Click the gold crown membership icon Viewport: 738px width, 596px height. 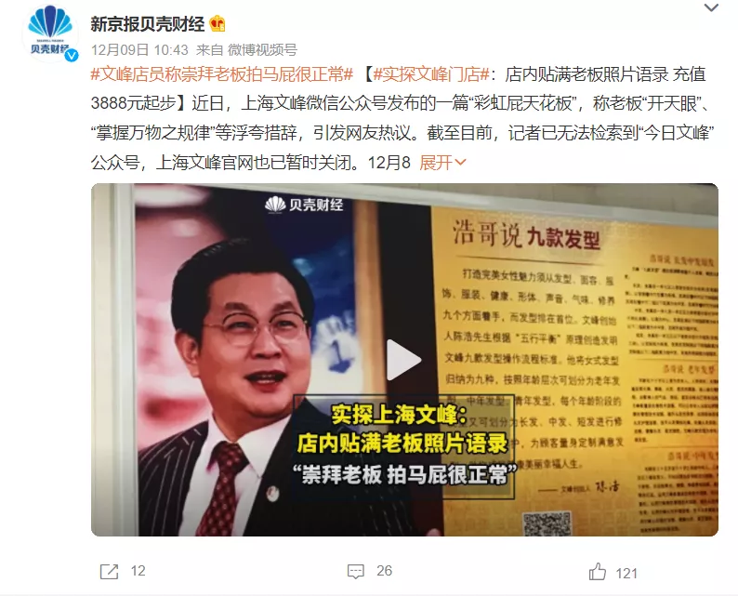217,23
